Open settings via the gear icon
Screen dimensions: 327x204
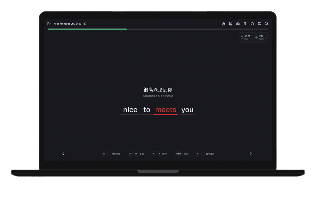coord(223,24)
